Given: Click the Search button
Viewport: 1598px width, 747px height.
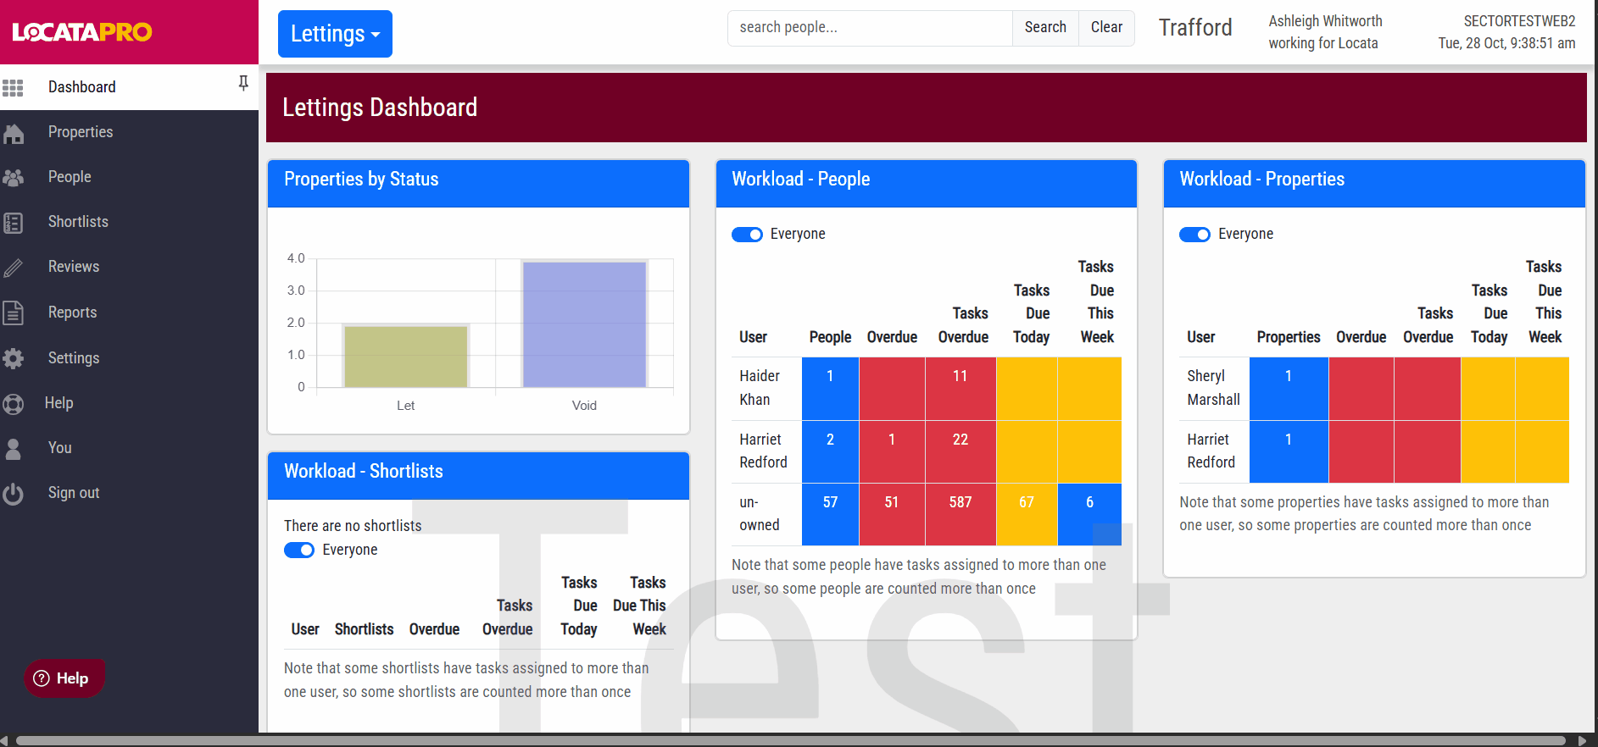Looking at the screenshot, I should click(1045, 28).
